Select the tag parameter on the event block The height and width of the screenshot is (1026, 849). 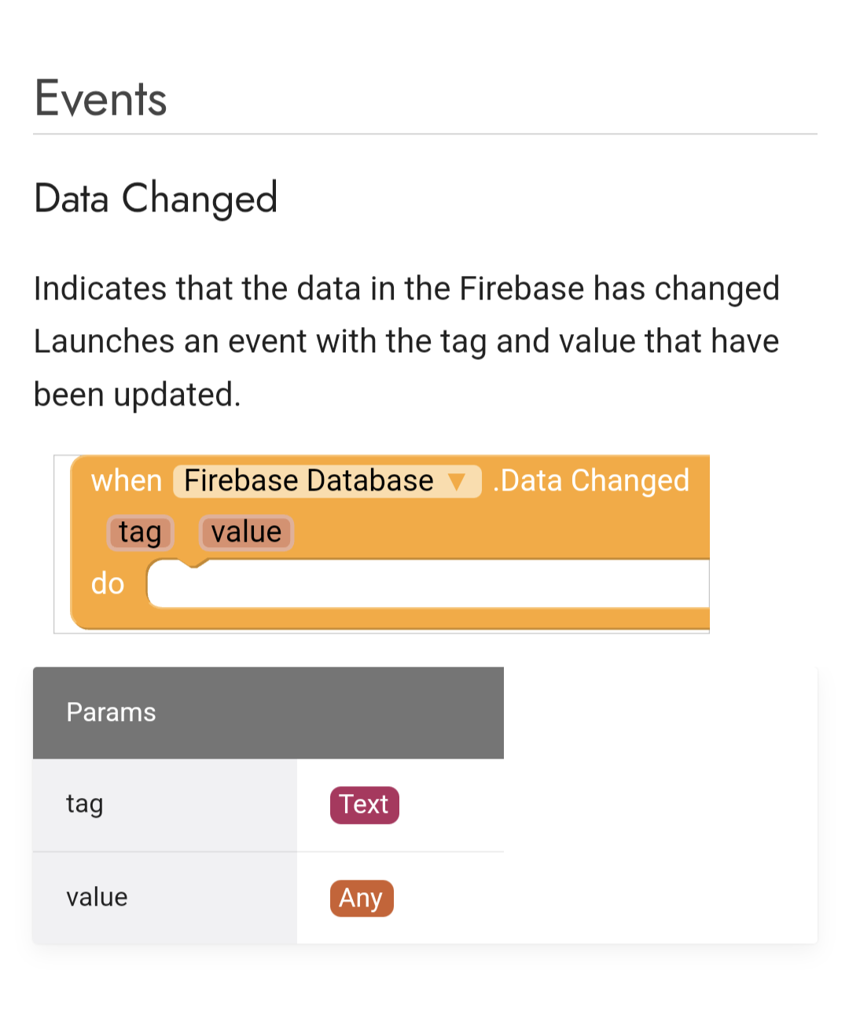coord(140,532)
